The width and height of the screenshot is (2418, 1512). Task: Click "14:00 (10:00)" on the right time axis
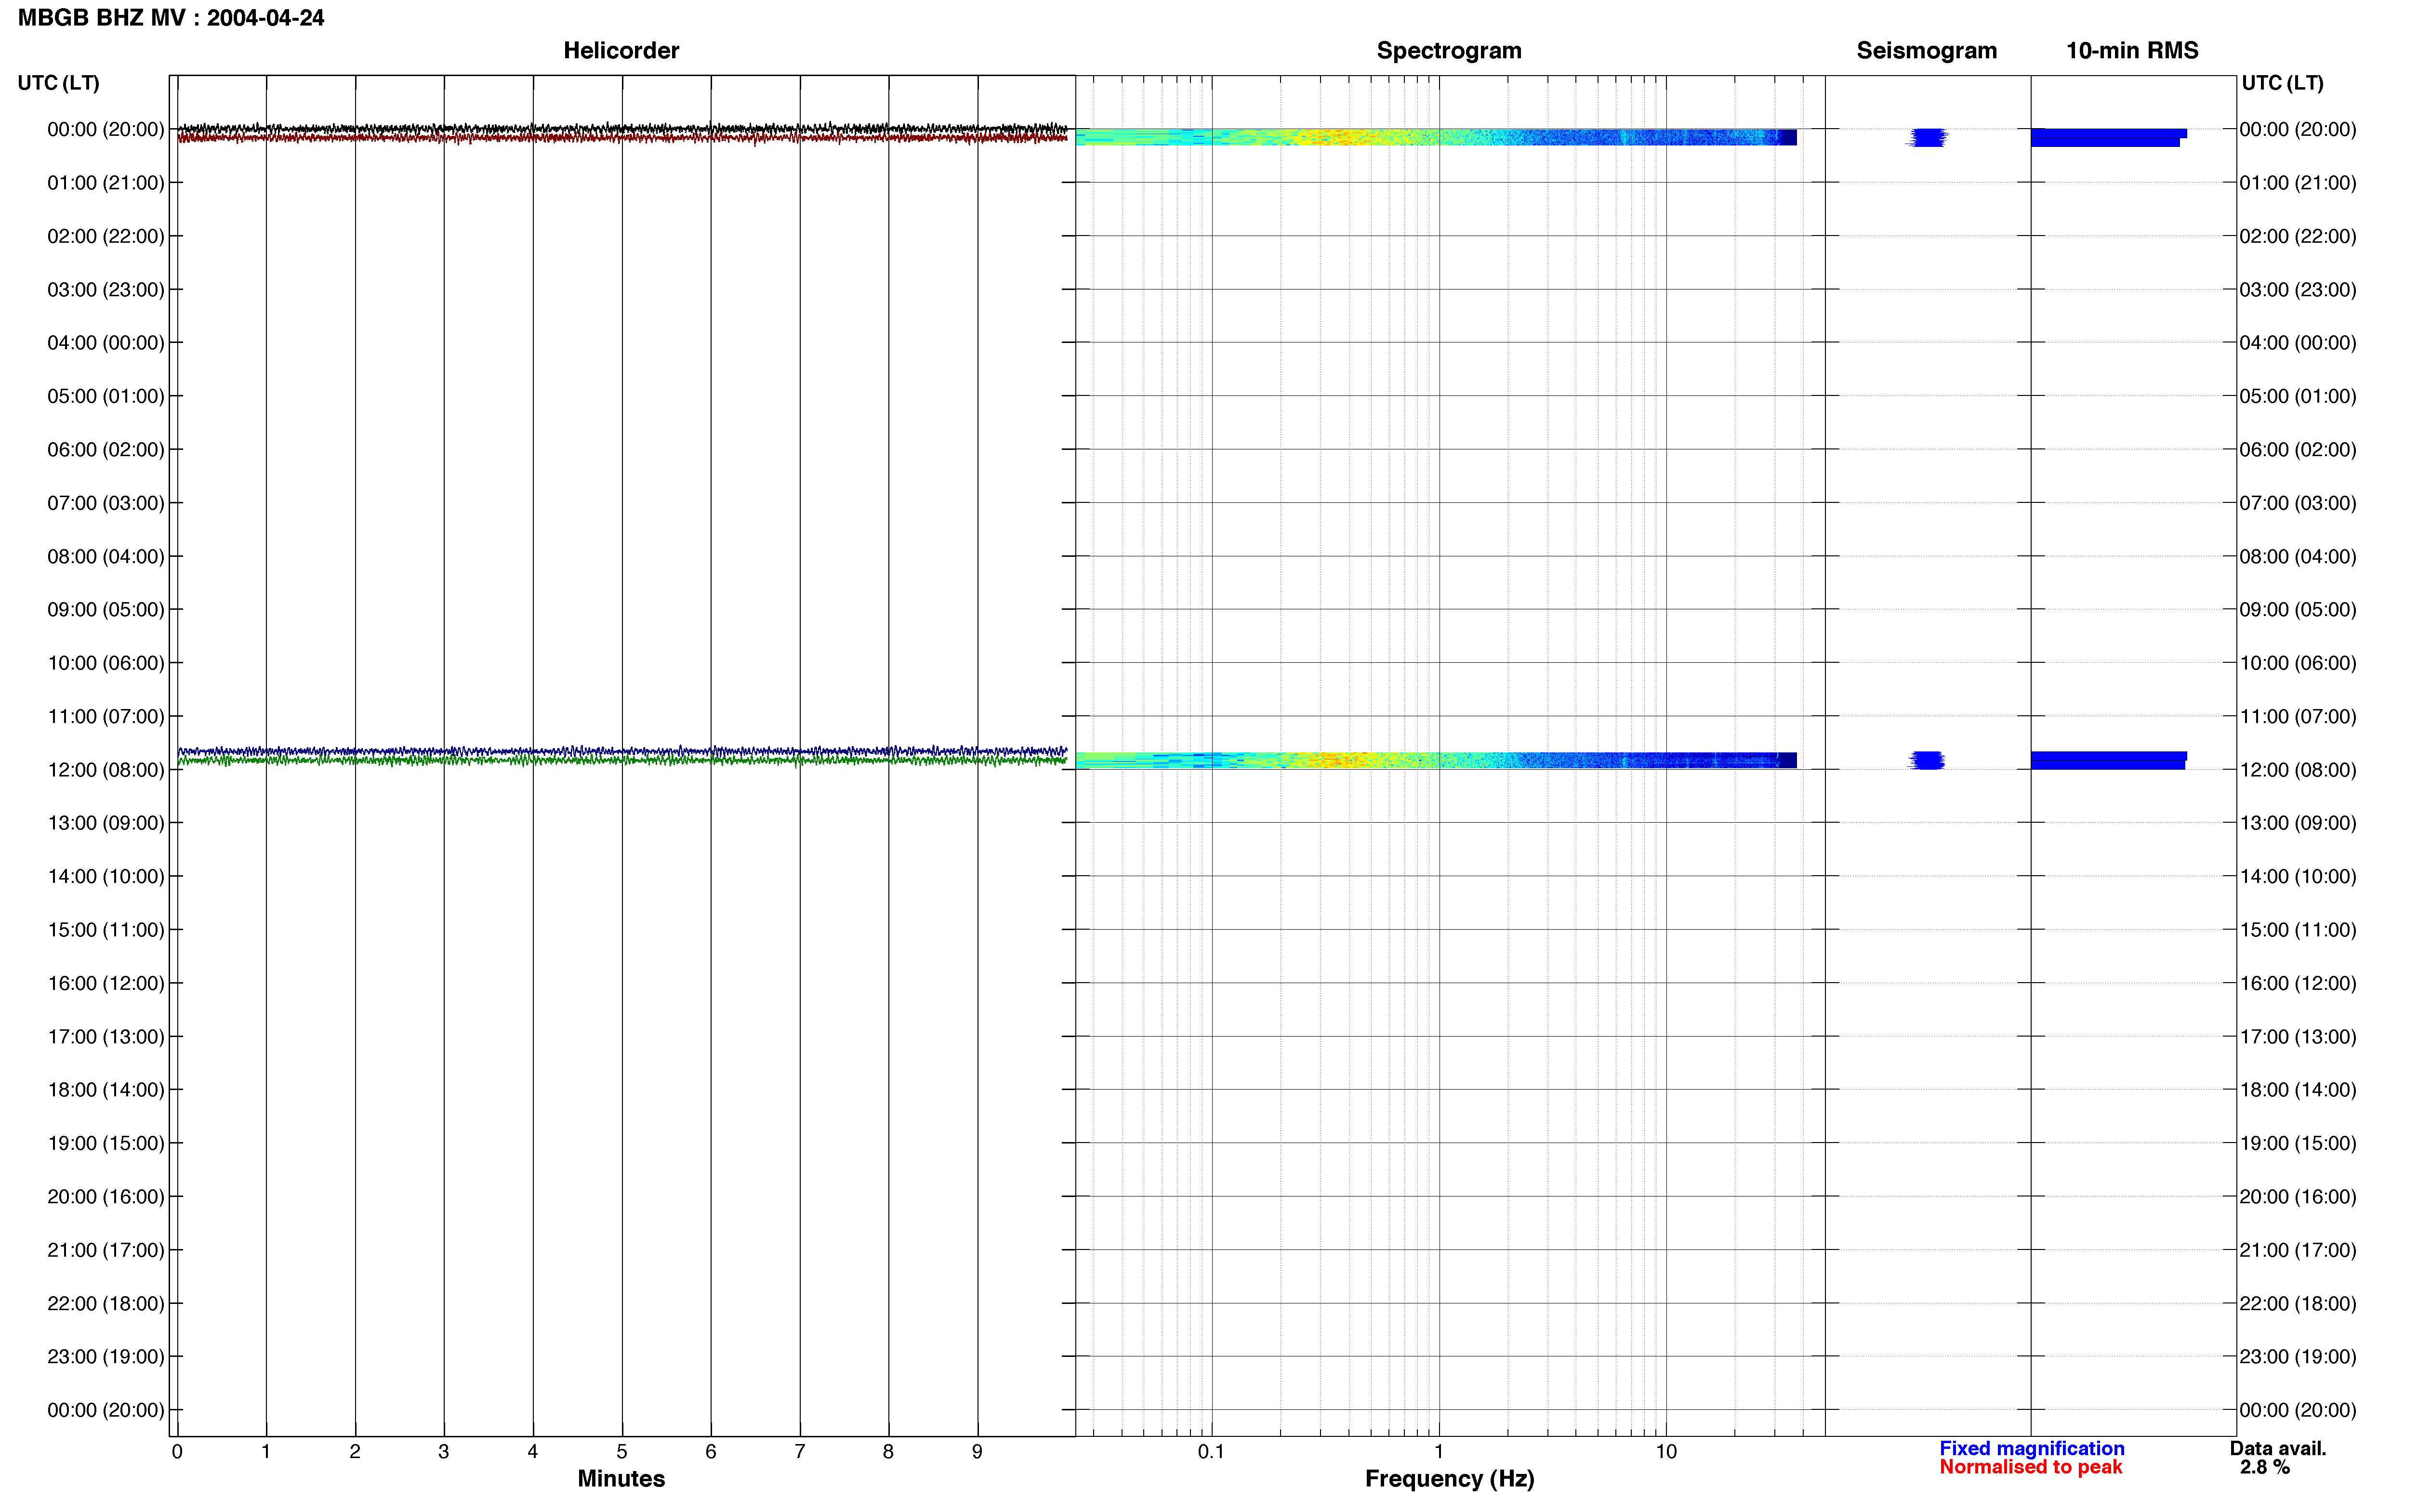coord(2298,877)
